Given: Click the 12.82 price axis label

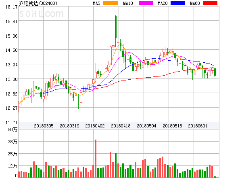Looking at the screenshot, I should [11, 93].
